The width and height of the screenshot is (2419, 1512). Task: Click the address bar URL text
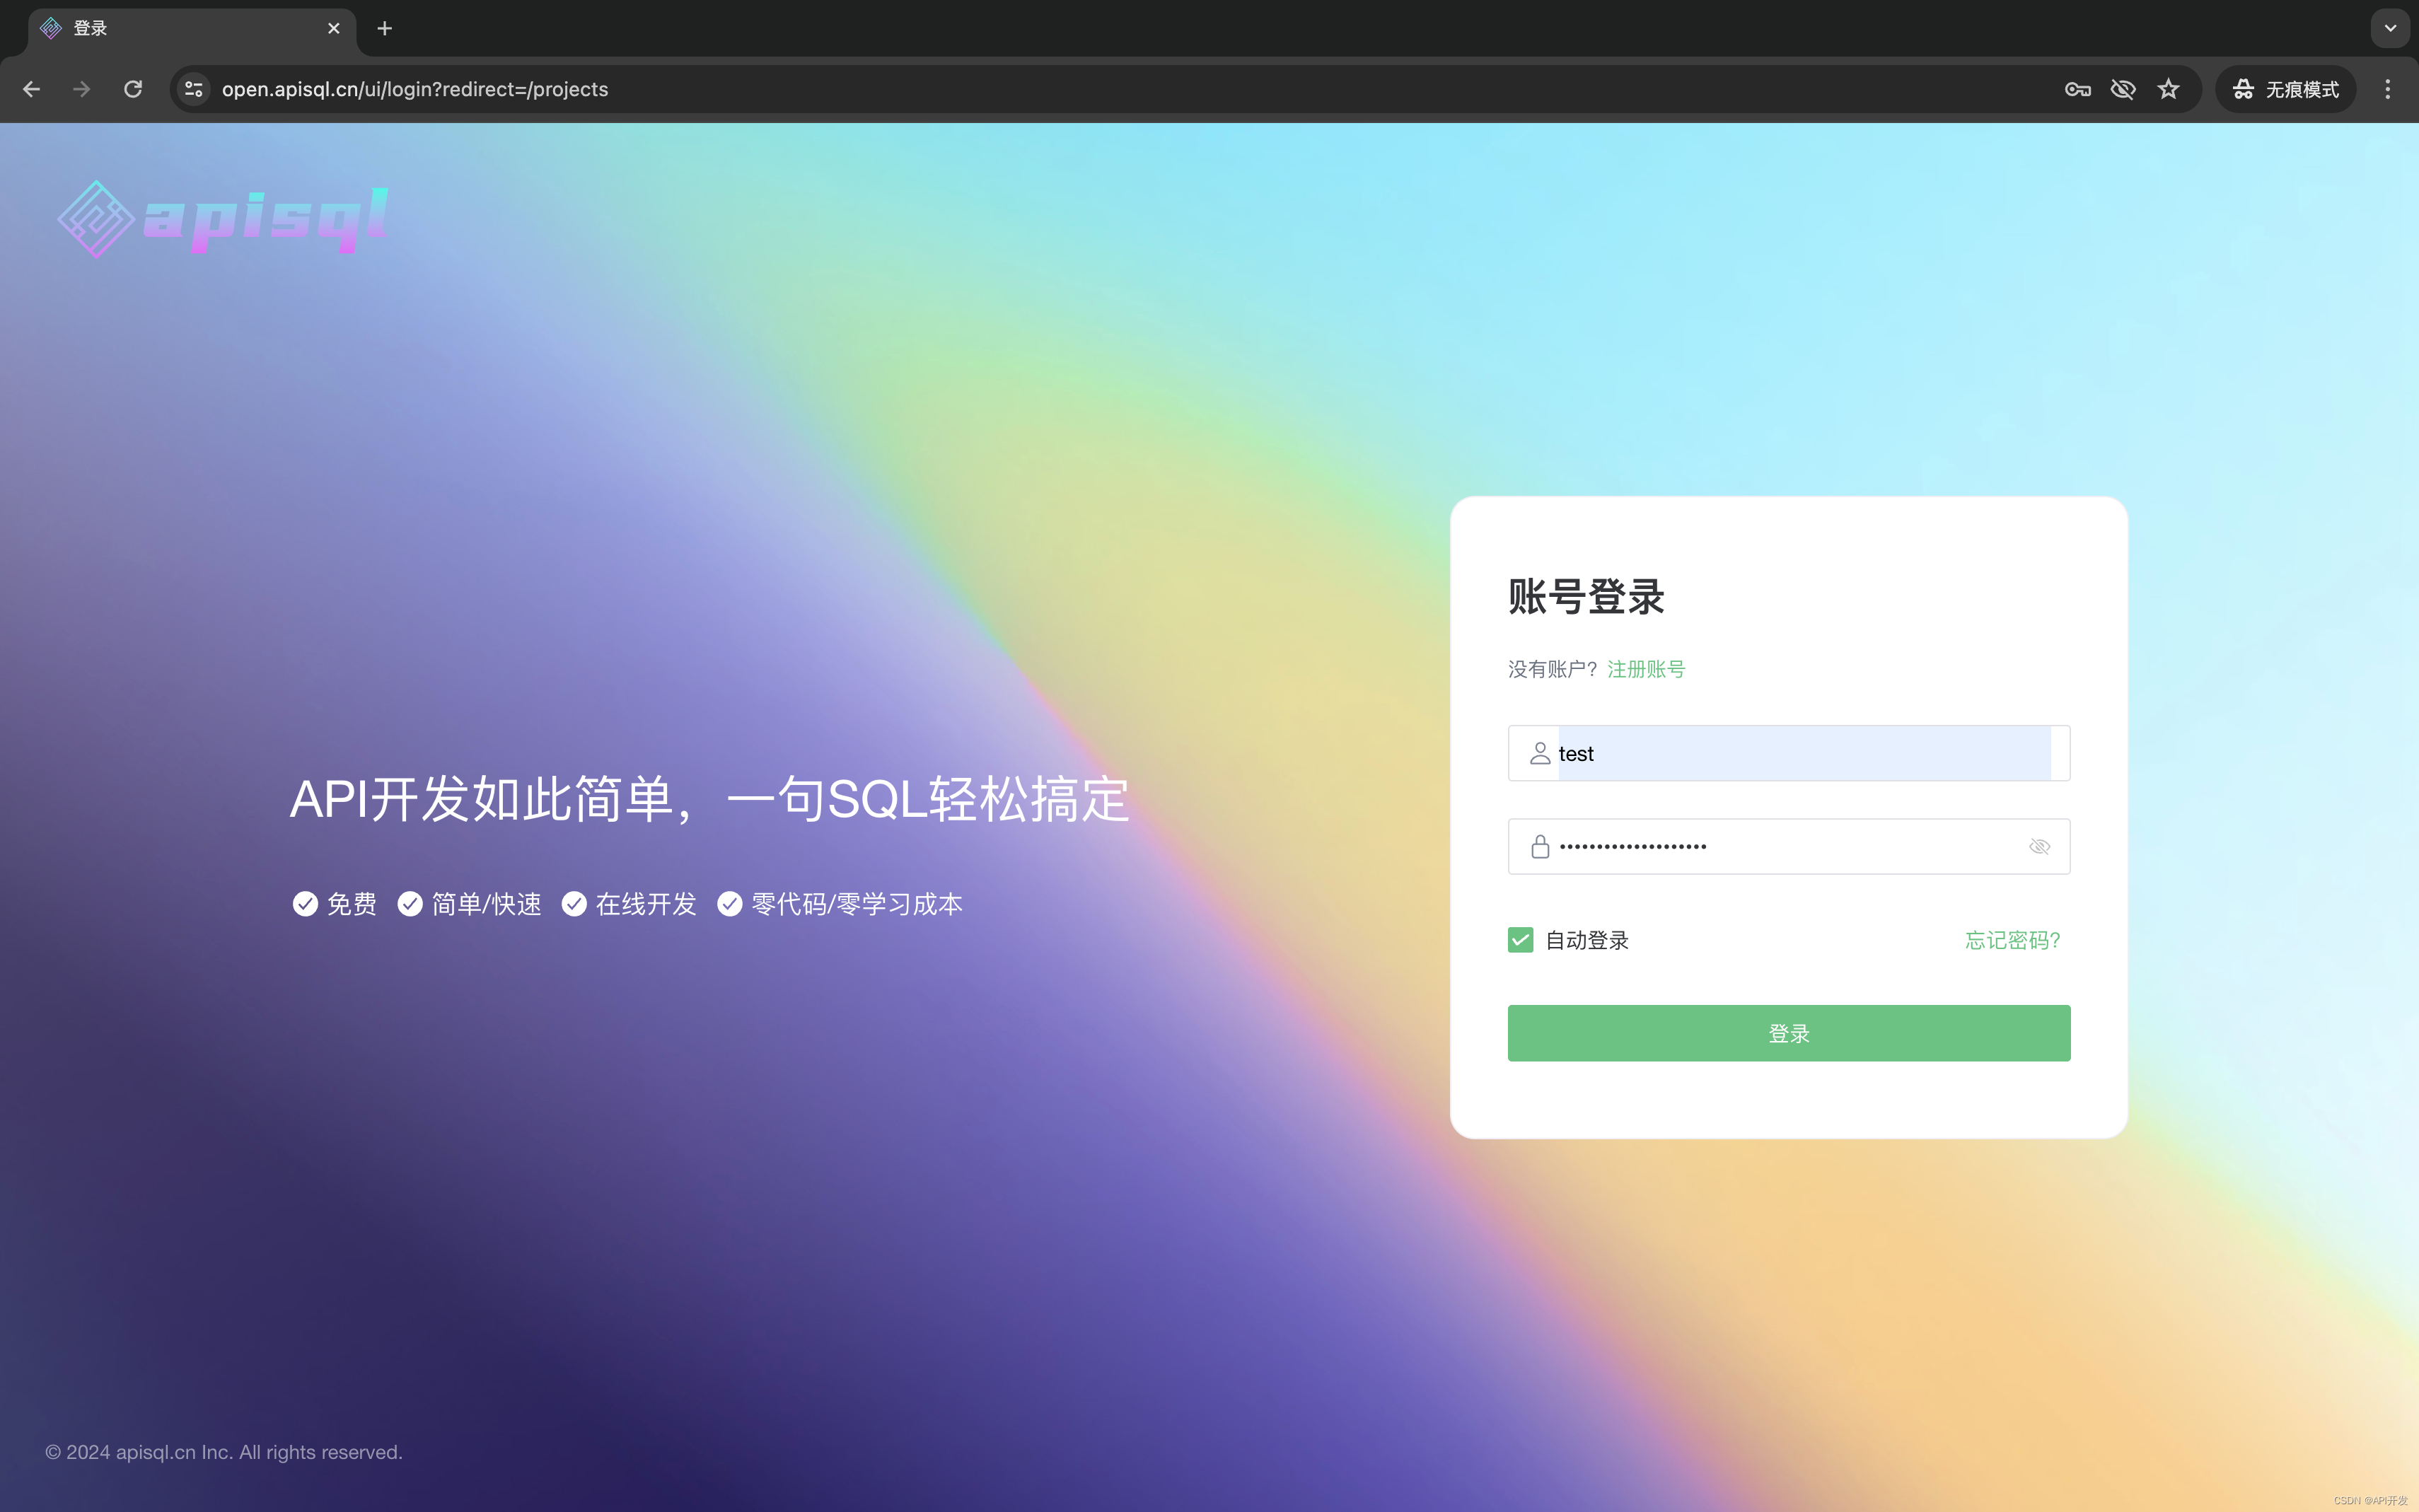tap(415, 89)
